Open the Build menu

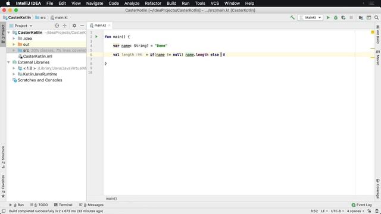point(171,4)
